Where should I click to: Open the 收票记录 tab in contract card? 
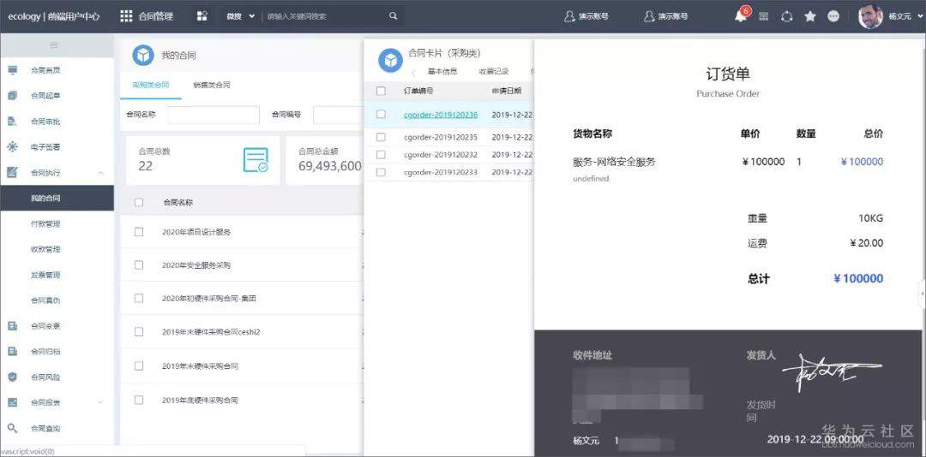[x=494, y=72]
